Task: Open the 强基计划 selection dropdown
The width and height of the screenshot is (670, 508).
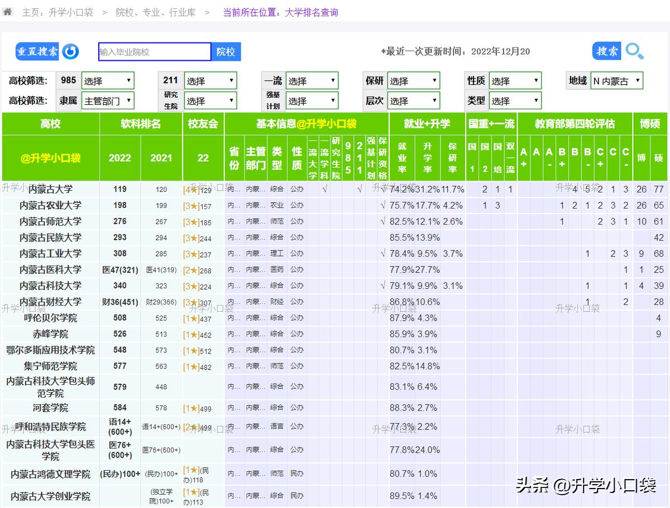Action: [312, 100]
